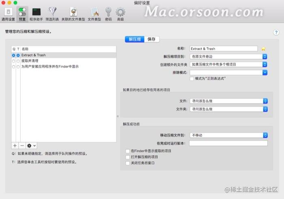Open the gear actions menu below the preset list
Viewport: 284px width, 199px height.
click(31, 146)
